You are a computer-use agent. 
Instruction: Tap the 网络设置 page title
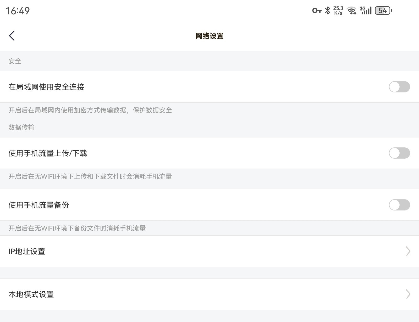(209, 36)
